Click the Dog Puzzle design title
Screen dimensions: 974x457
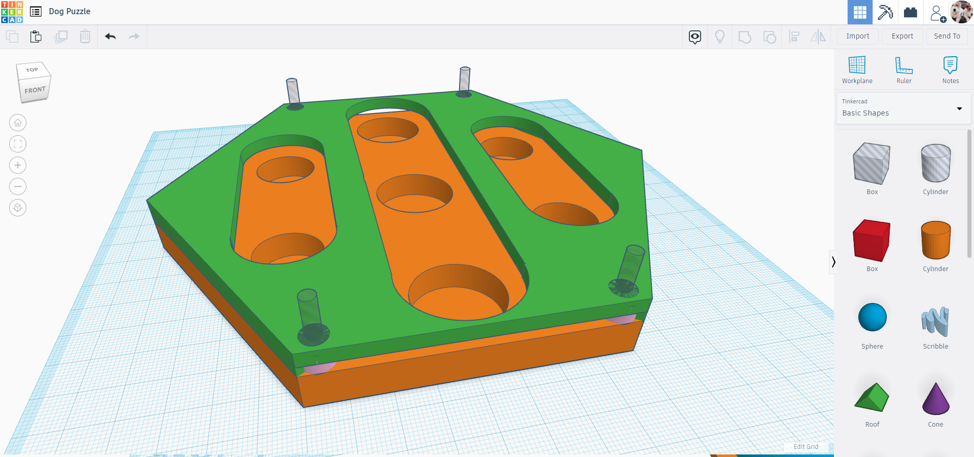point(69,11)
